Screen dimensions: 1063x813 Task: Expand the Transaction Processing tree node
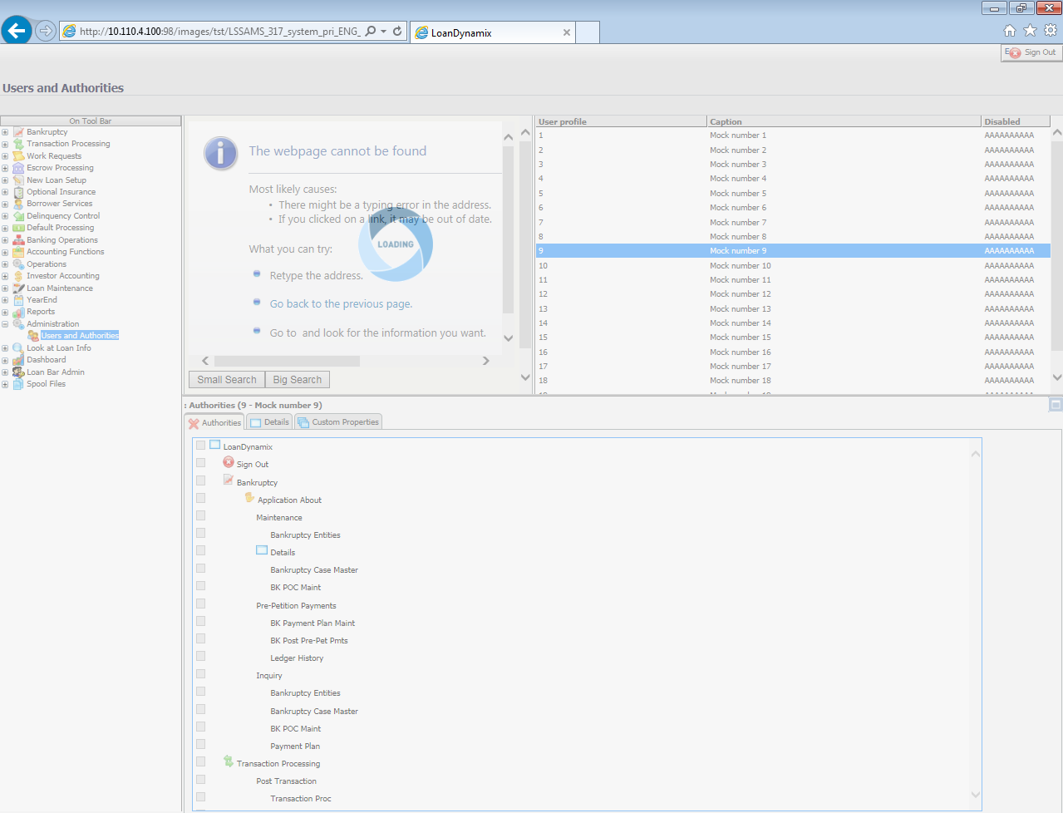(x=5, y=144)
